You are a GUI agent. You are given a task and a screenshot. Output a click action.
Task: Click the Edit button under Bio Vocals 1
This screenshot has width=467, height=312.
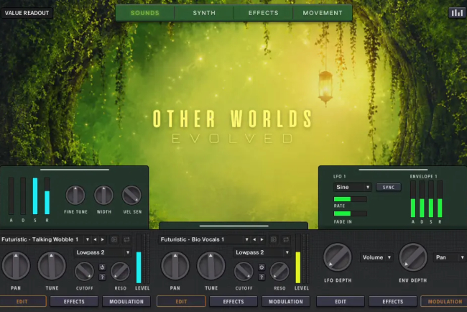[181, 301]
